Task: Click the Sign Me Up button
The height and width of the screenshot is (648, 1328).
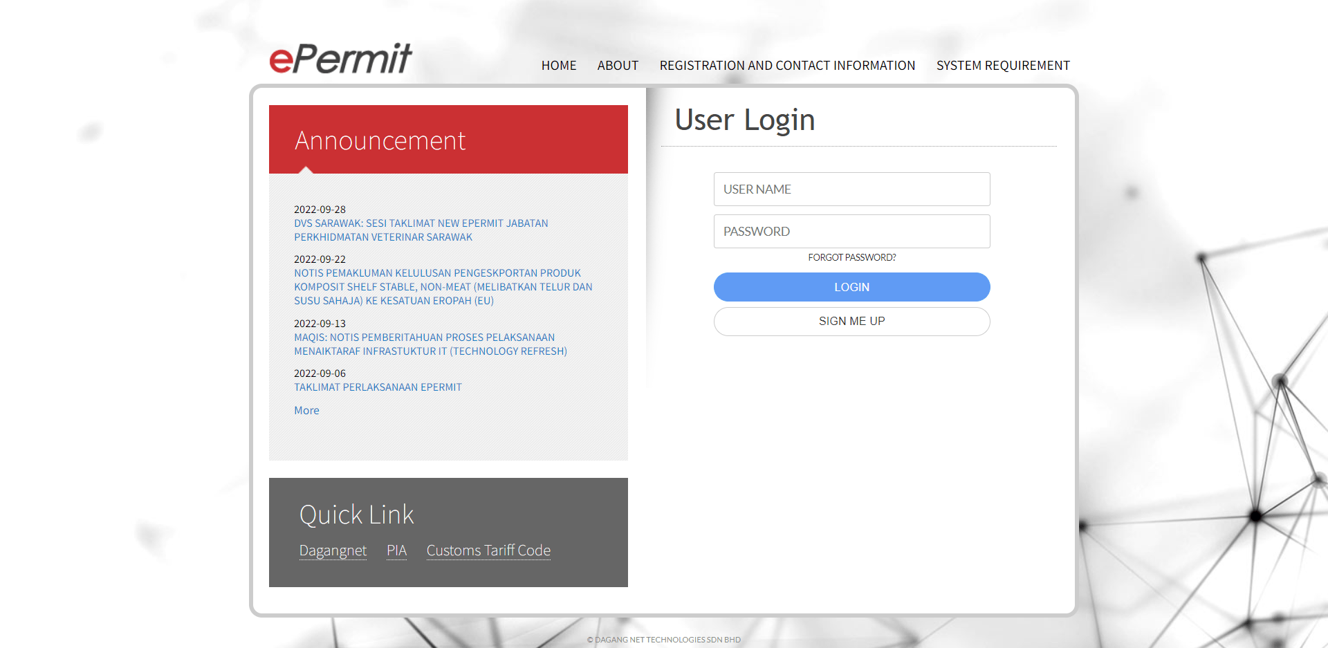Action: [851, 322]
